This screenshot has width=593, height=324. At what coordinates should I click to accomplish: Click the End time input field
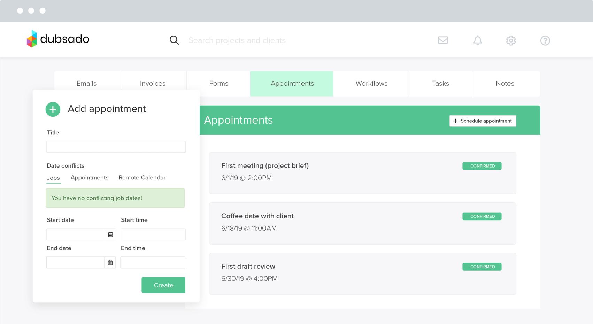click(153, 263)
